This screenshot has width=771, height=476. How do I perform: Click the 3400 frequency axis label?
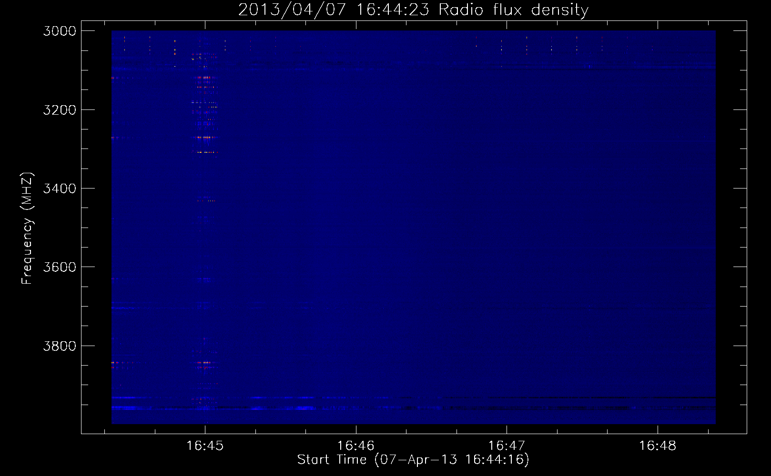click(x=60, y=188)
